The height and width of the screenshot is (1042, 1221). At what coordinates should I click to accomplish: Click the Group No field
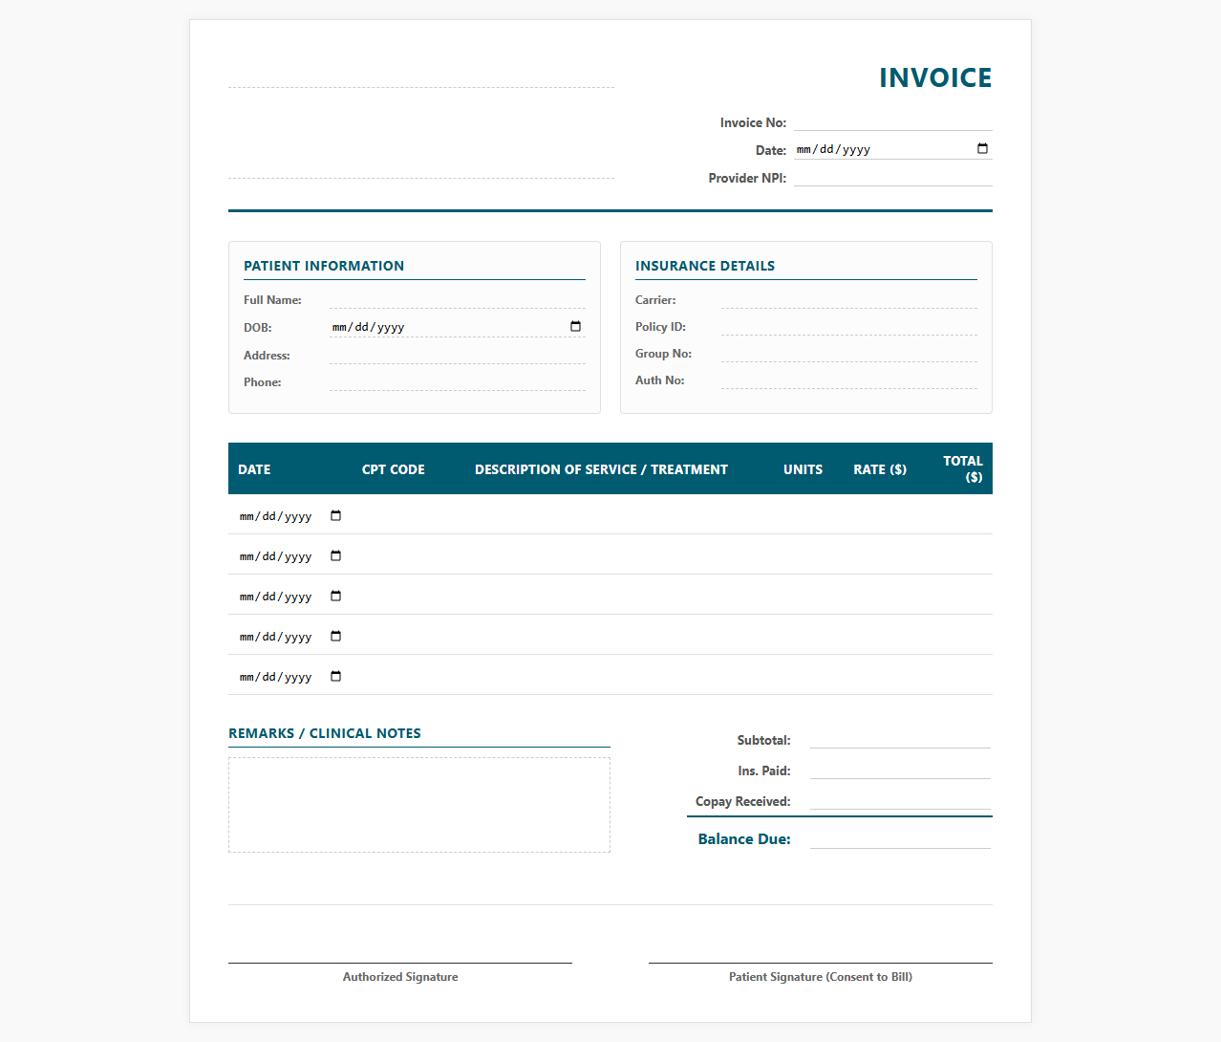849,353
